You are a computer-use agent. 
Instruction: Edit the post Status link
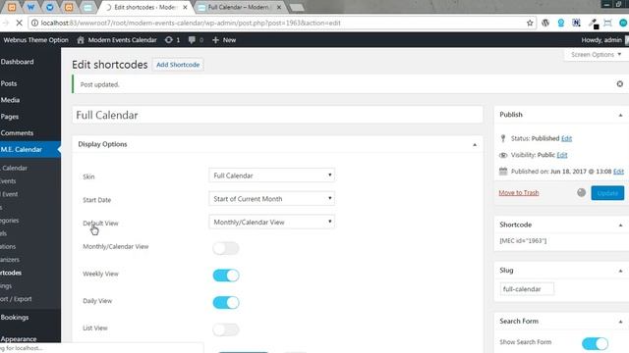tap(566, 138)
